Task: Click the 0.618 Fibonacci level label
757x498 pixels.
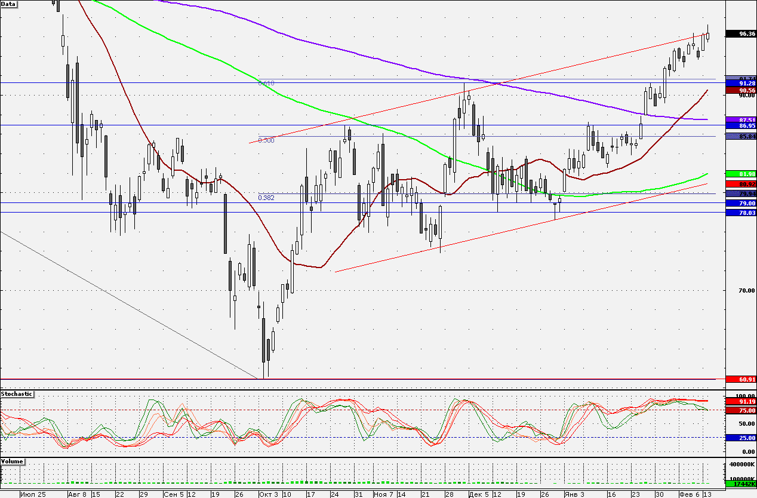Action: [266, 83]
